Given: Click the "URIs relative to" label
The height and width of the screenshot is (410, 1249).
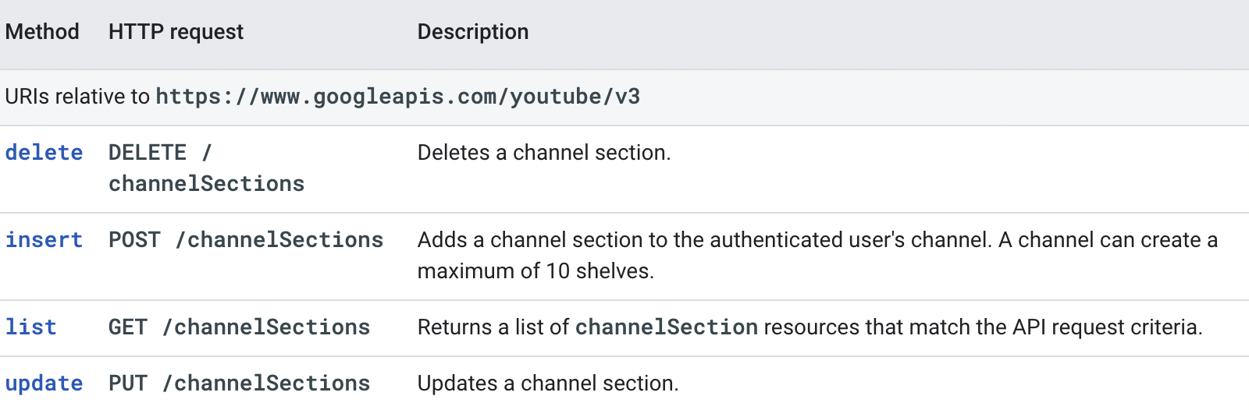Looking at the screenshot, I should (x=77, y=97).
